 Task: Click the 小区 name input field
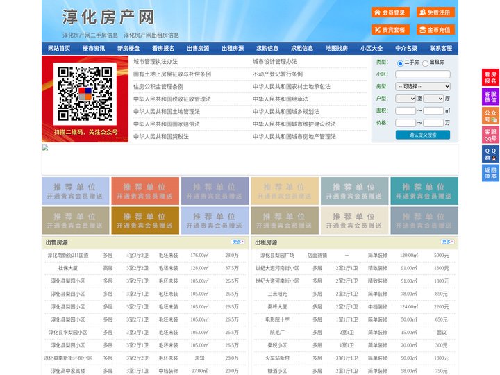[x=423, y=74]
